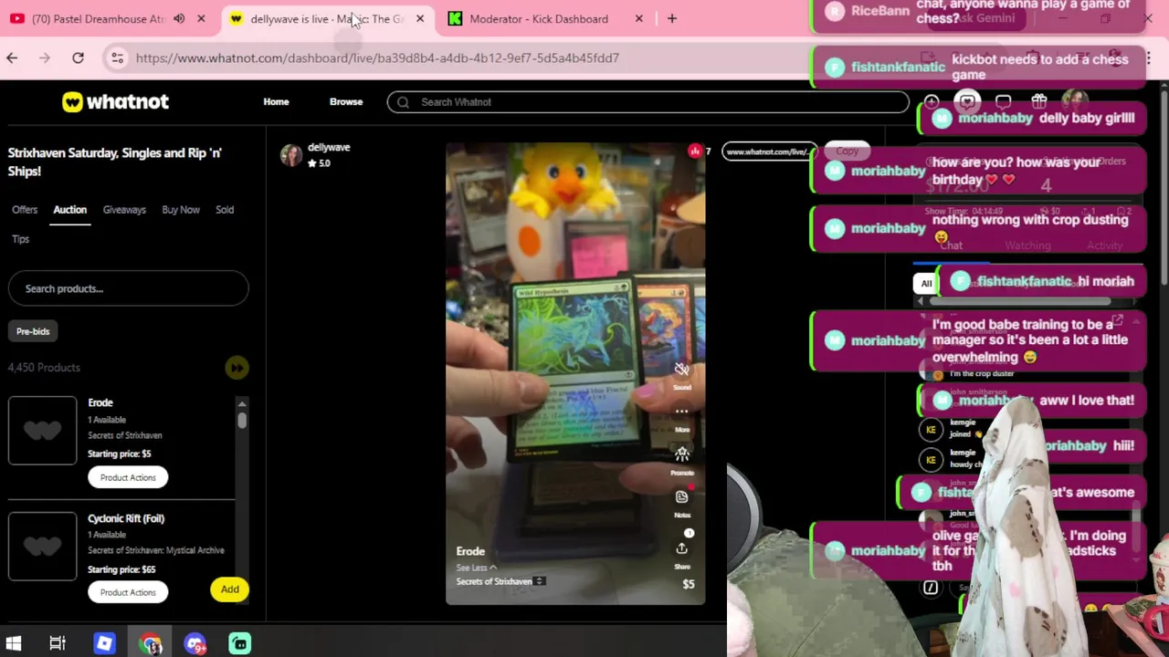Click the Cyclonic Rift (Foil) thumbnail
Screen dimensions: 1169x657
pos(43,546)
